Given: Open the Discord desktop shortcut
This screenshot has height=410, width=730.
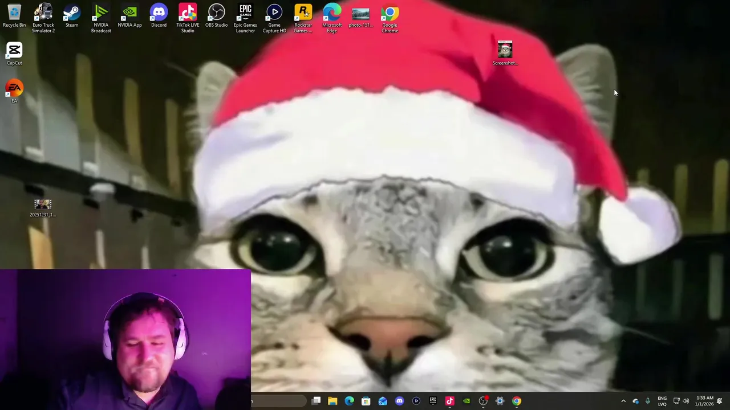Looking at the screenshot, I should (159, 16).
